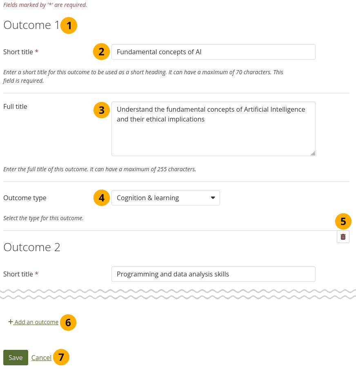Click the Full title field label
The width and height of the screenshot is (356, 369).
point(15,106)
